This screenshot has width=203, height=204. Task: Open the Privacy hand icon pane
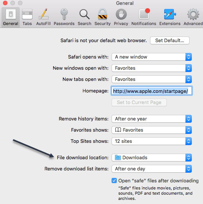121,17
